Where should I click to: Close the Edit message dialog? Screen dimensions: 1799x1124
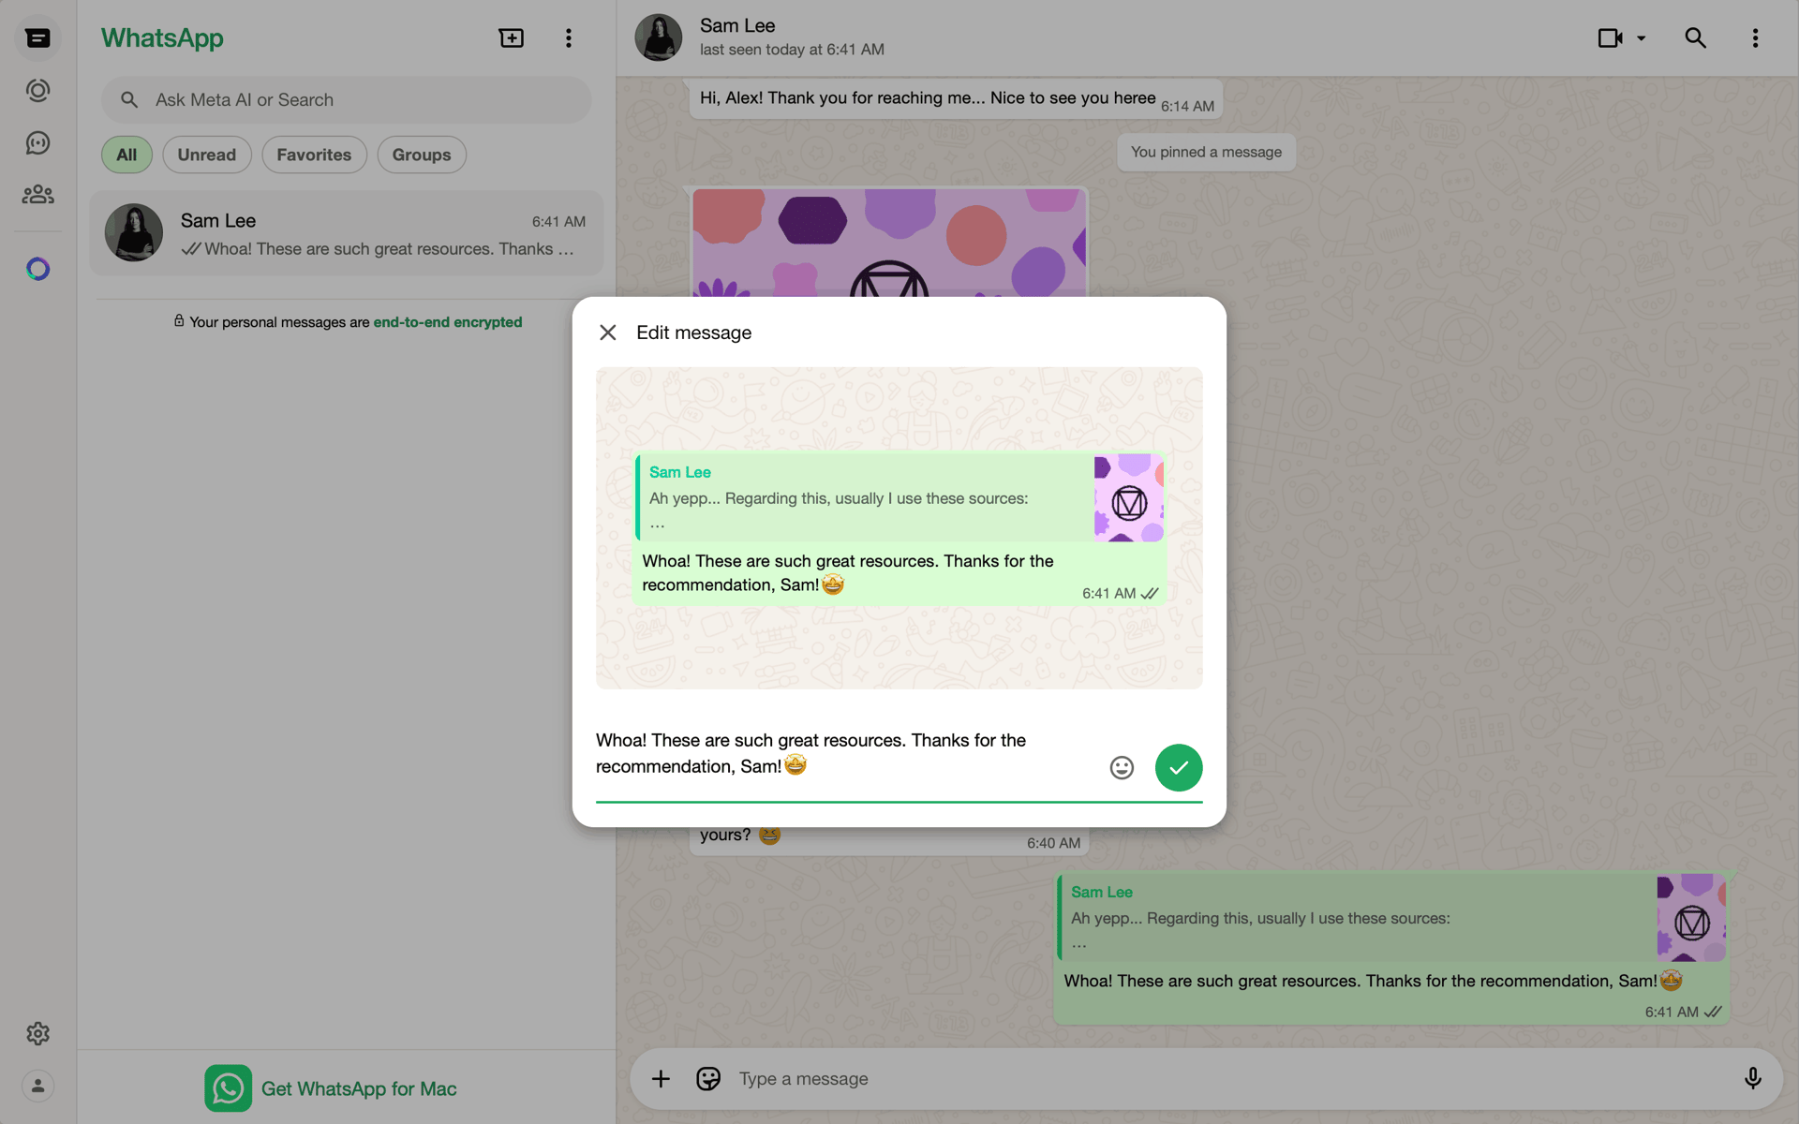[608, 333]
